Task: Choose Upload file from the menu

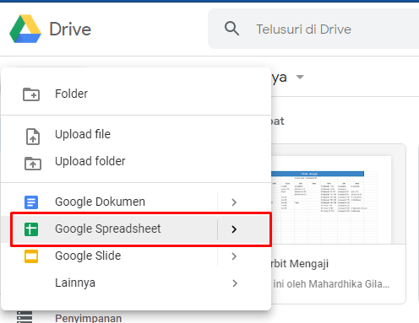Action: [x=136, y=134]
